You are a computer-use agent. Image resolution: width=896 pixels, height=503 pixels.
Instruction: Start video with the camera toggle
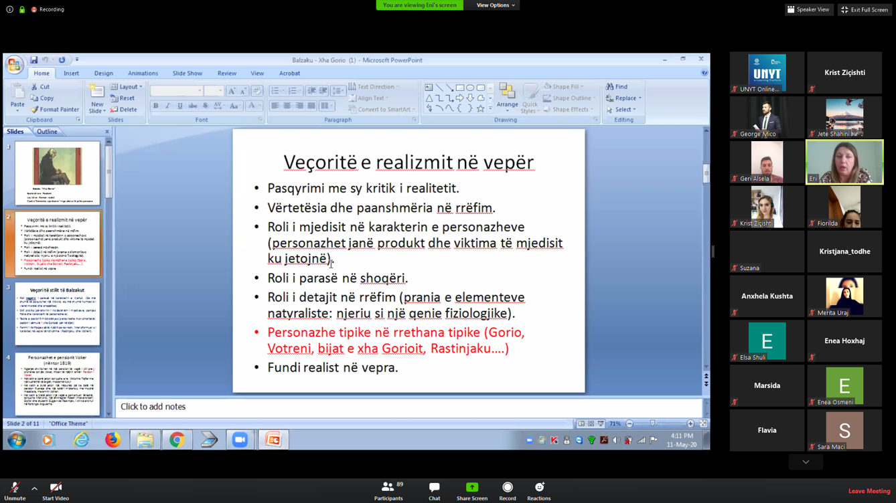(x=56, y=489)
